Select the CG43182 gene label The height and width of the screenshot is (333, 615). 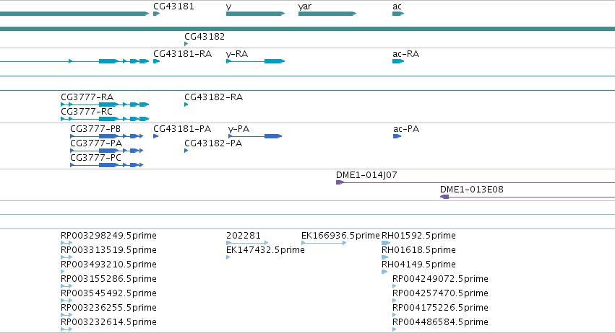(x=205, y=36)
